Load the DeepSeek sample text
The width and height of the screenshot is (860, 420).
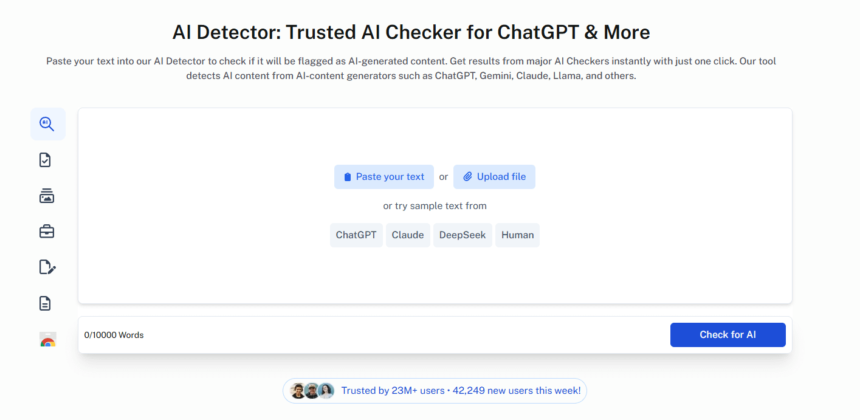pyautogui.click(x=463, y=235)
